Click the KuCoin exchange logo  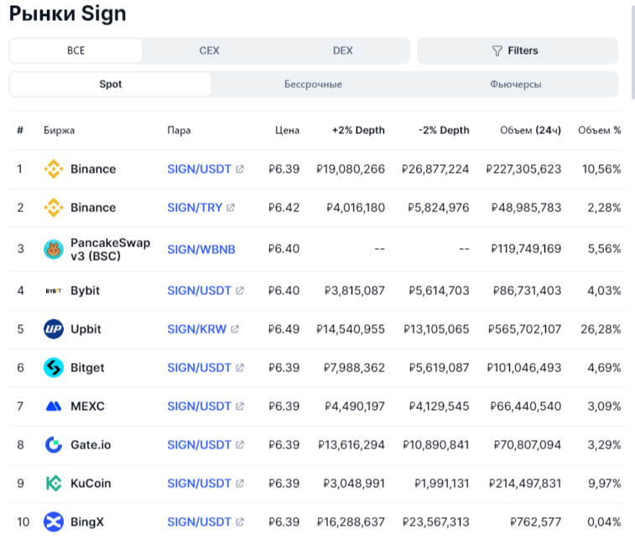click(54, 484)
